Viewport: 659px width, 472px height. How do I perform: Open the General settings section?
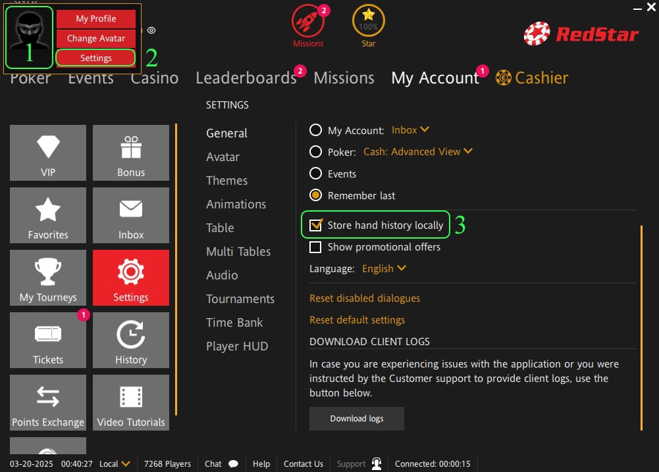pyautogui.click(x=226, y=133)
